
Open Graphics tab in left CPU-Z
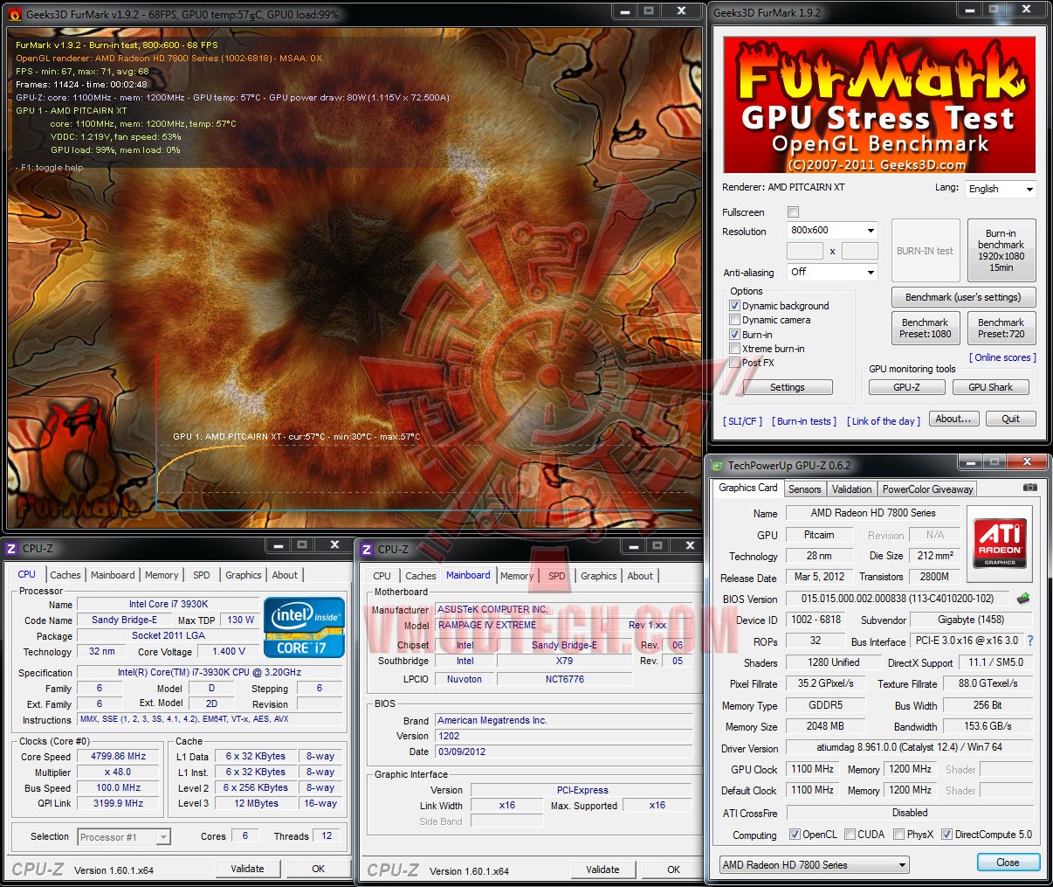(x=244, y=575)
